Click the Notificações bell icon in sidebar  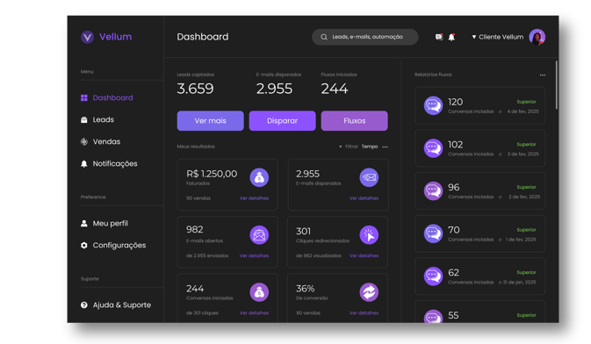pos(84,163)
